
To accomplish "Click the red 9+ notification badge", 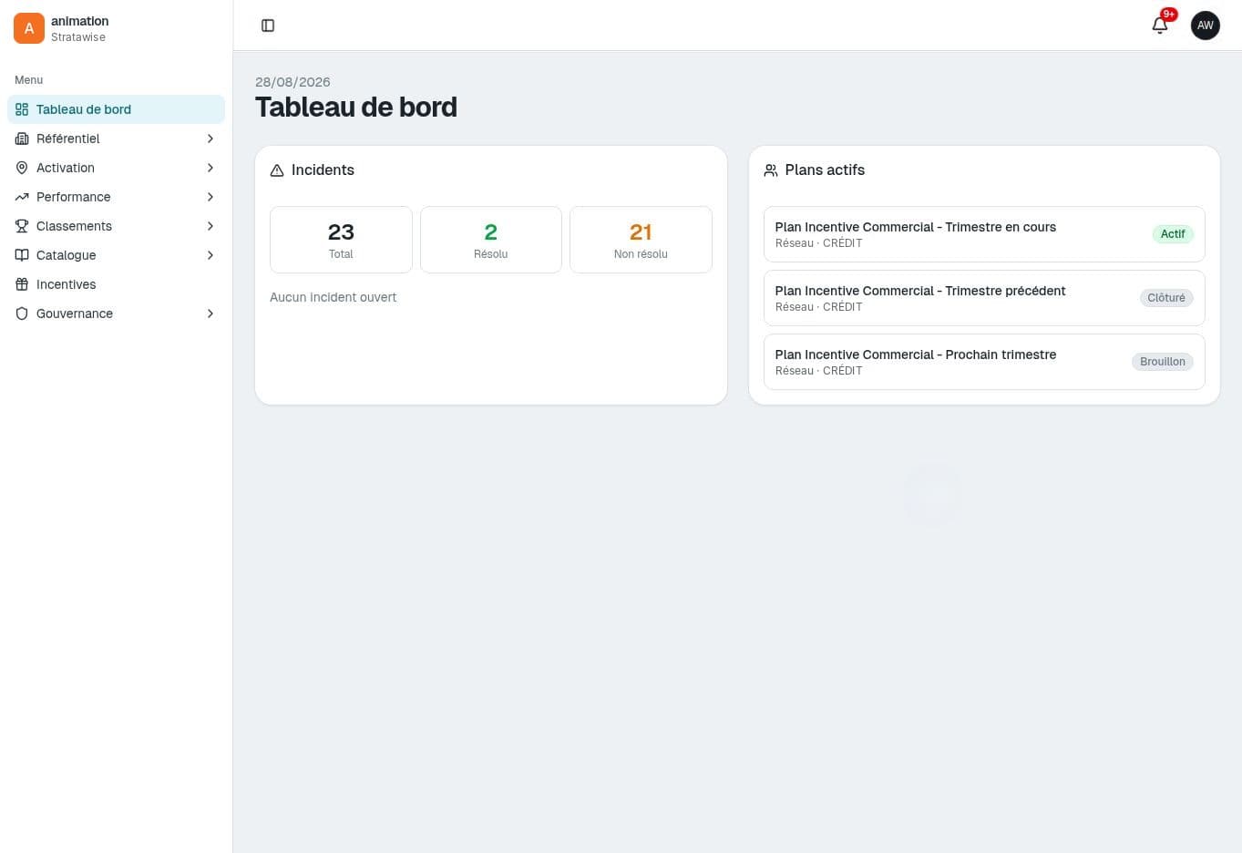I will (x=1168, y=15).
